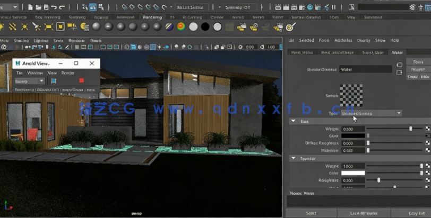Open the Attributes menu in Attribute Editor
The image size is (431, 218).
[x=343, y=40]
